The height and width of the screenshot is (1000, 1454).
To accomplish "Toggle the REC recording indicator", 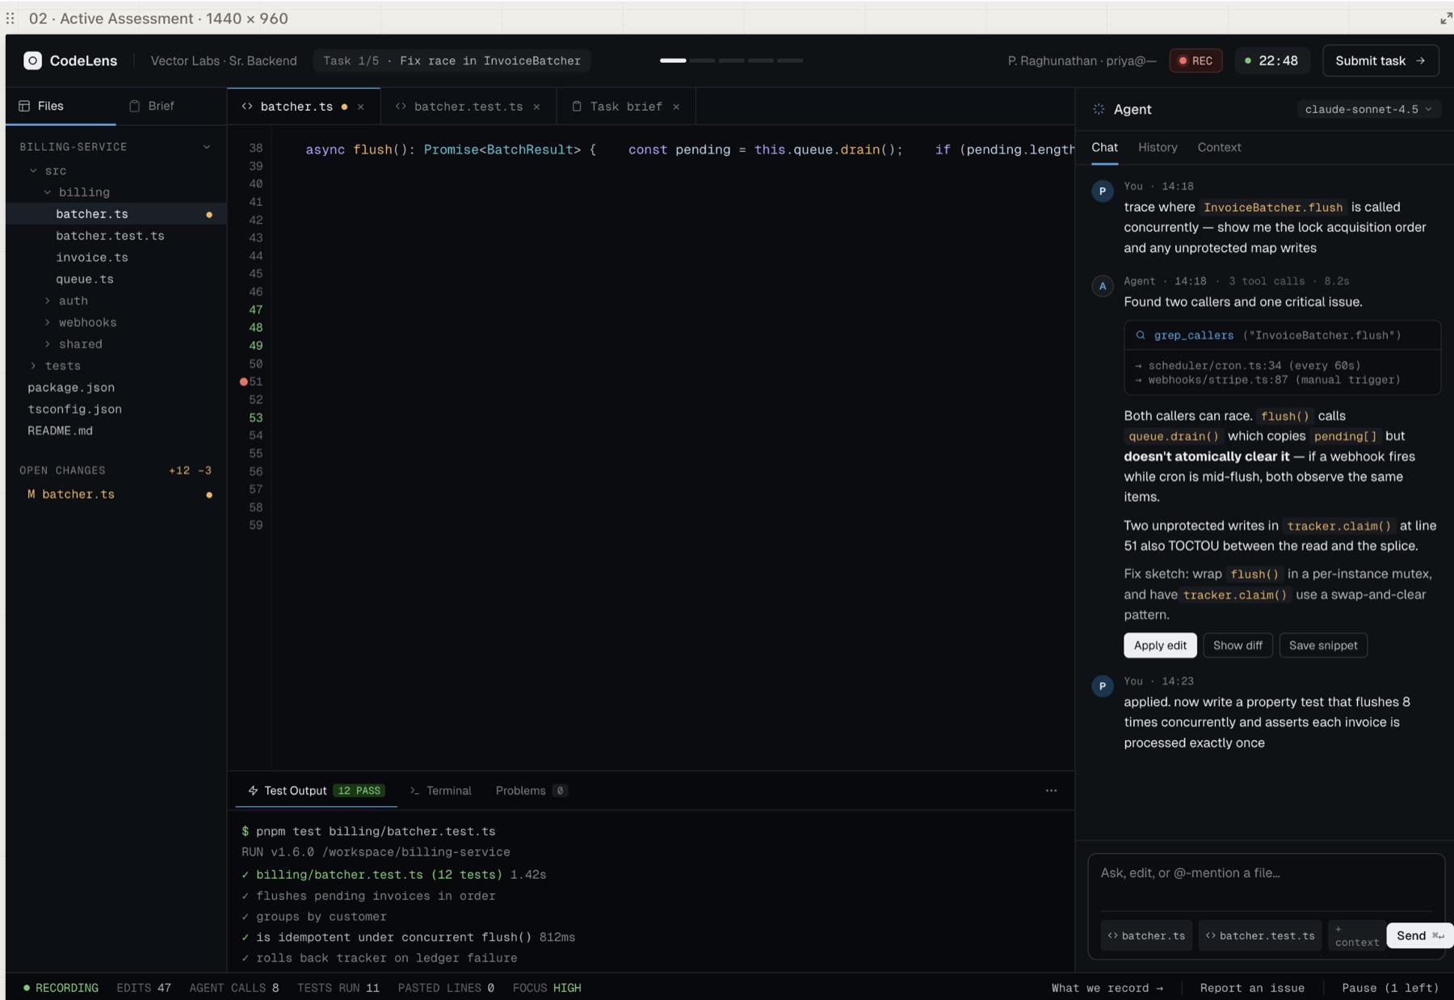I will point(1196,61).
